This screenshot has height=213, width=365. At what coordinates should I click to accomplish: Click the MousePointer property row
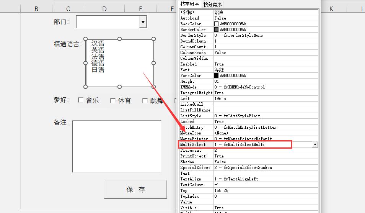249,139
